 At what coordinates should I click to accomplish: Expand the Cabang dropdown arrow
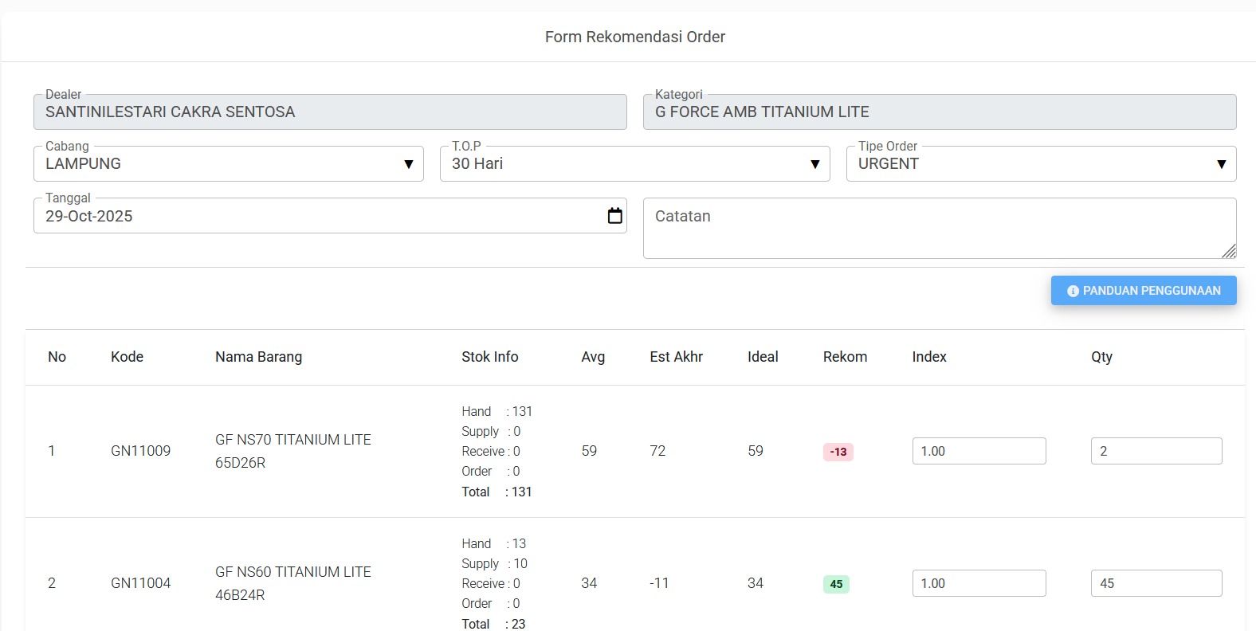408,164
